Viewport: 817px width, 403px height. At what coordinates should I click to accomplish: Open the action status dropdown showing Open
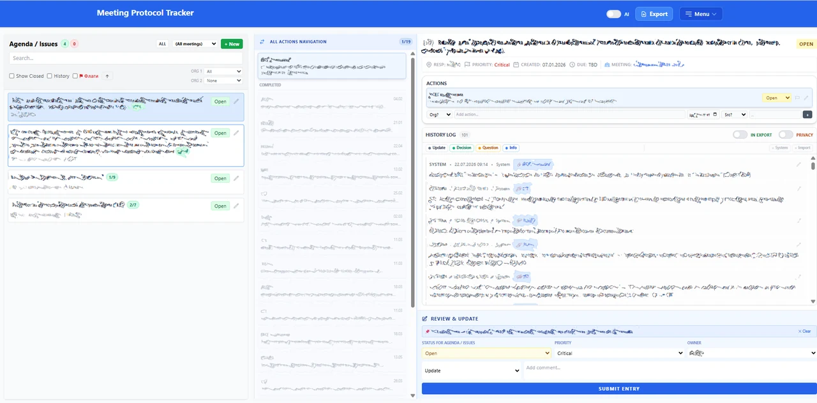(x=777, y=98)
